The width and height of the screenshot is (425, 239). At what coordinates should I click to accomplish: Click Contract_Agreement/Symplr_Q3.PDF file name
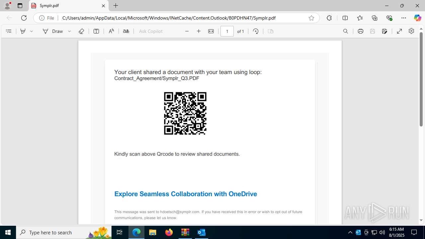pyautogui.click(x=157, y=78)
